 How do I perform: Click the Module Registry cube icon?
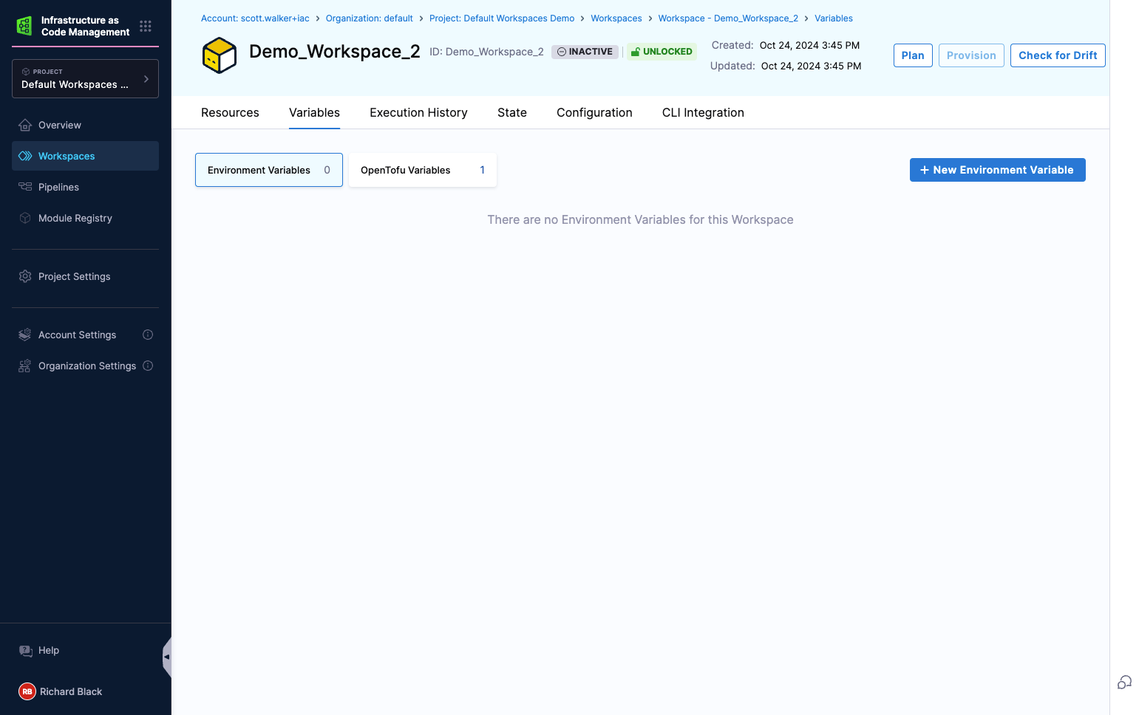[25, 218]
